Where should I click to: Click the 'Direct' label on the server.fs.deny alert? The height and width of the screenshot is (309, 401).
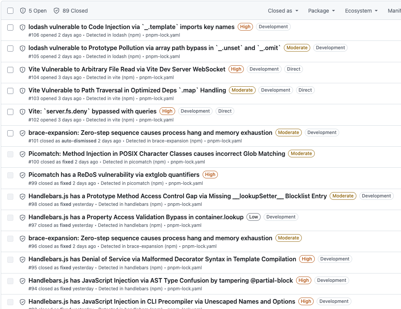click(225, 111)
